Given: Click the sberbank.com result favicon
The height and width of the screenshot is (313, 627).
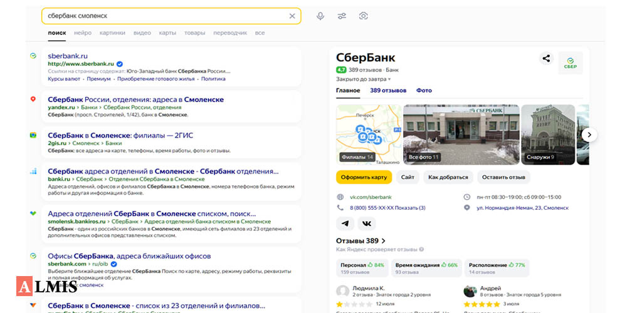Looking at the screenshot, I should pyautogui.click(x=33, y=255).
